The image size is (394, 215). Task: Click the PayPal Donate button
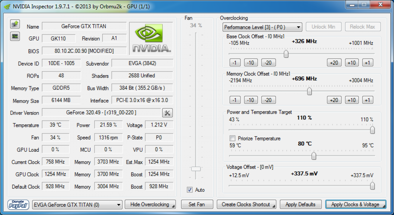click(x=18, y=205)
